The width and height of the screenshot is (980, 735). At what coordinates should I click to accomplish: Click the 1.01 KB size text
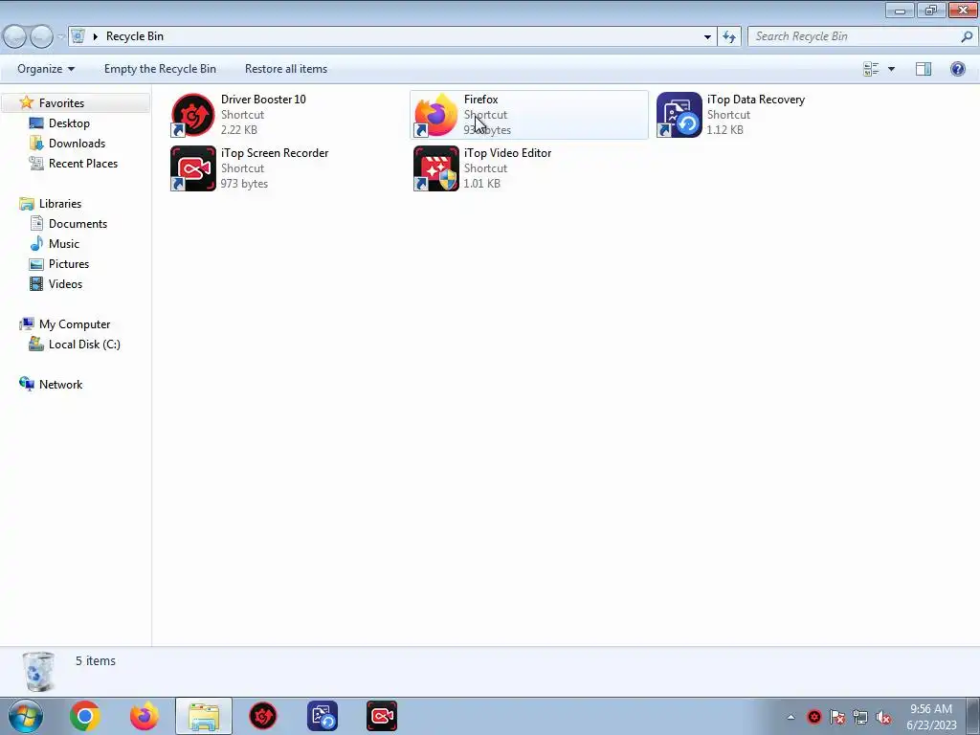[482, 184]
